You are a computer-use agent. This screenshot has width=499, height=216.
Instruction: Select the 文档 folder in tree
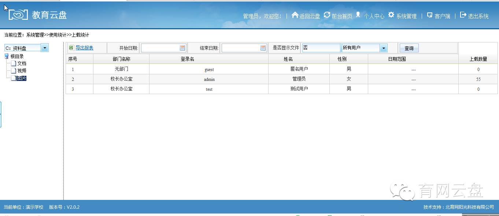22,63
